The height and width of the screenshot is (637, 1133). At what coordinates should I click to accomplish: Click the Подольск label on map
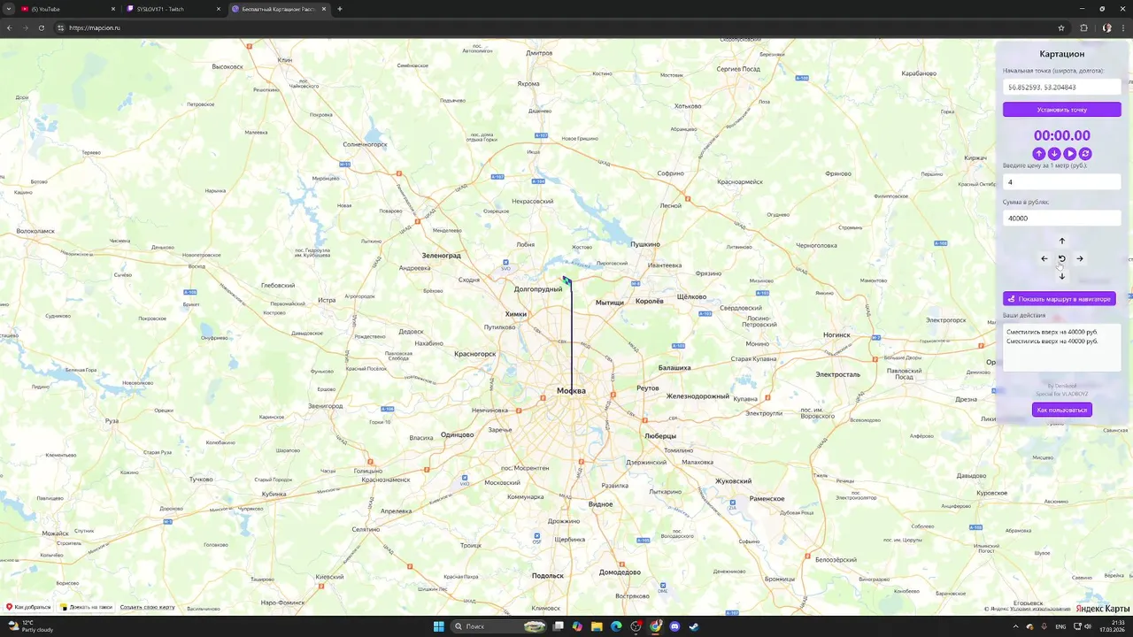(547, 576)
